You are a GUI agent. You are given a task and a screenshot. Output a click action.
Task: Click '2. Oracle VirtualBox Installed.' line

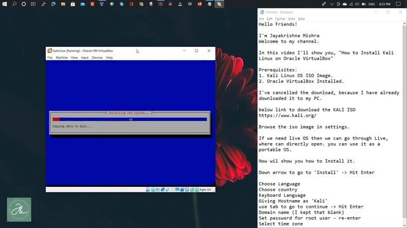click(x=301, y=81)
